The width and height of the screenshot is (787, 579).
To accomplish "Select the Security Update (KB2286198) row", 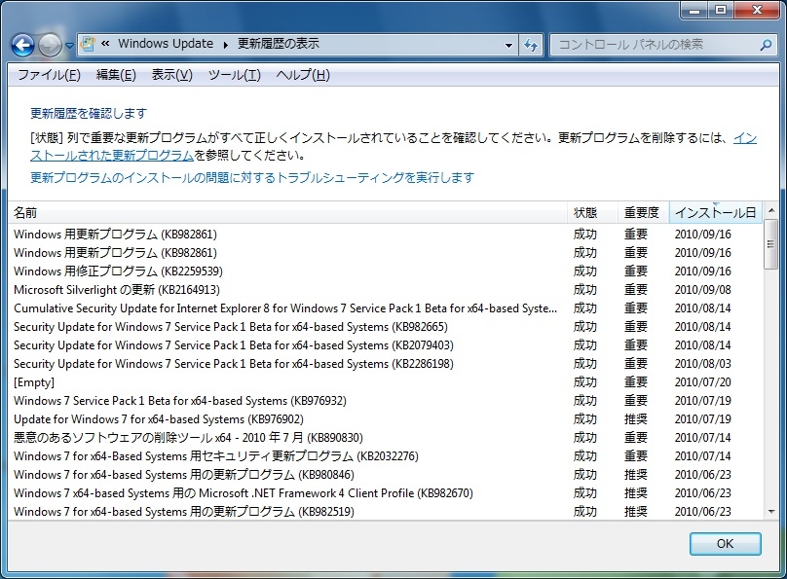I will point(386,363).
